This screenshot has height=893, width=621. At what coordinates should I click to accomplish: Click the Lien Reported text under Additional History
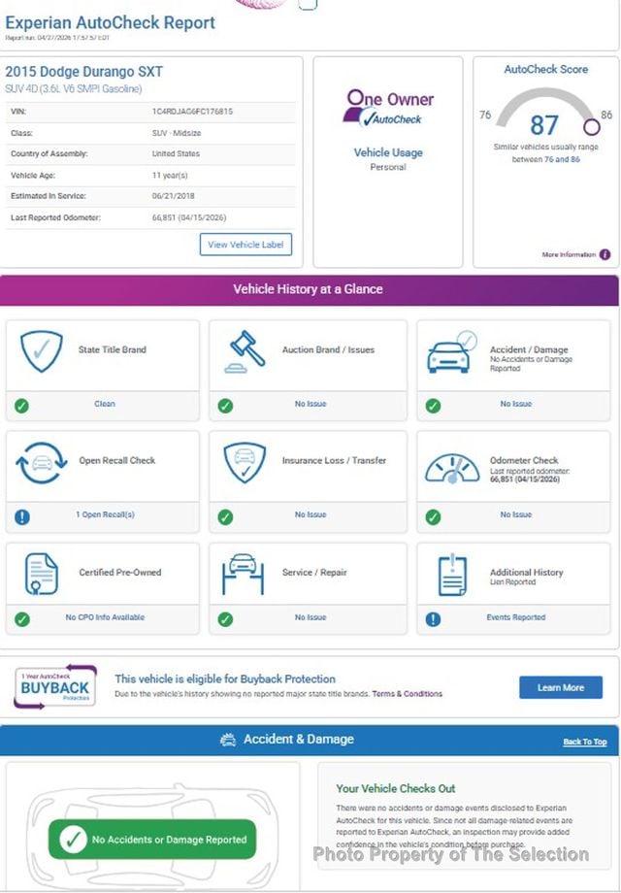[513, 582]
